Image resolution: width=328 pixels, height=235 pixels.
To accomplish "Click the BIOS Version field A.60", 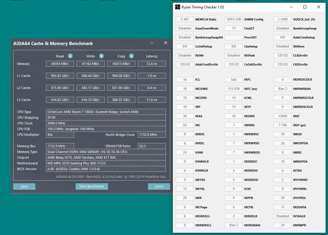I will pyautogui.click(x=106, y=169).
